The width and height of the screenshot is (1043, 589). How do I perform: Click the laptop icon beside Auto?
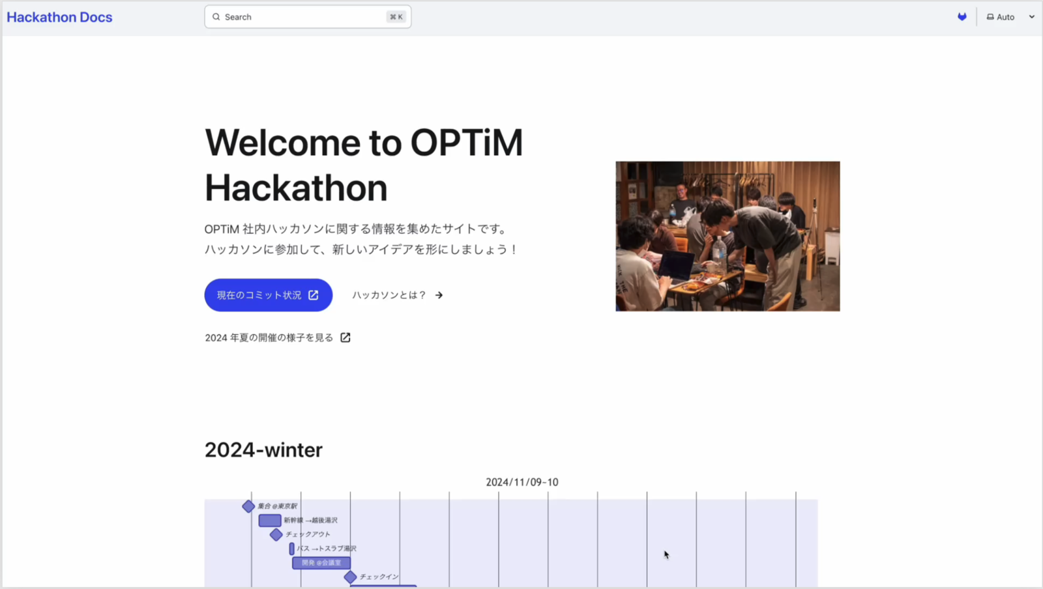point(990,17)
